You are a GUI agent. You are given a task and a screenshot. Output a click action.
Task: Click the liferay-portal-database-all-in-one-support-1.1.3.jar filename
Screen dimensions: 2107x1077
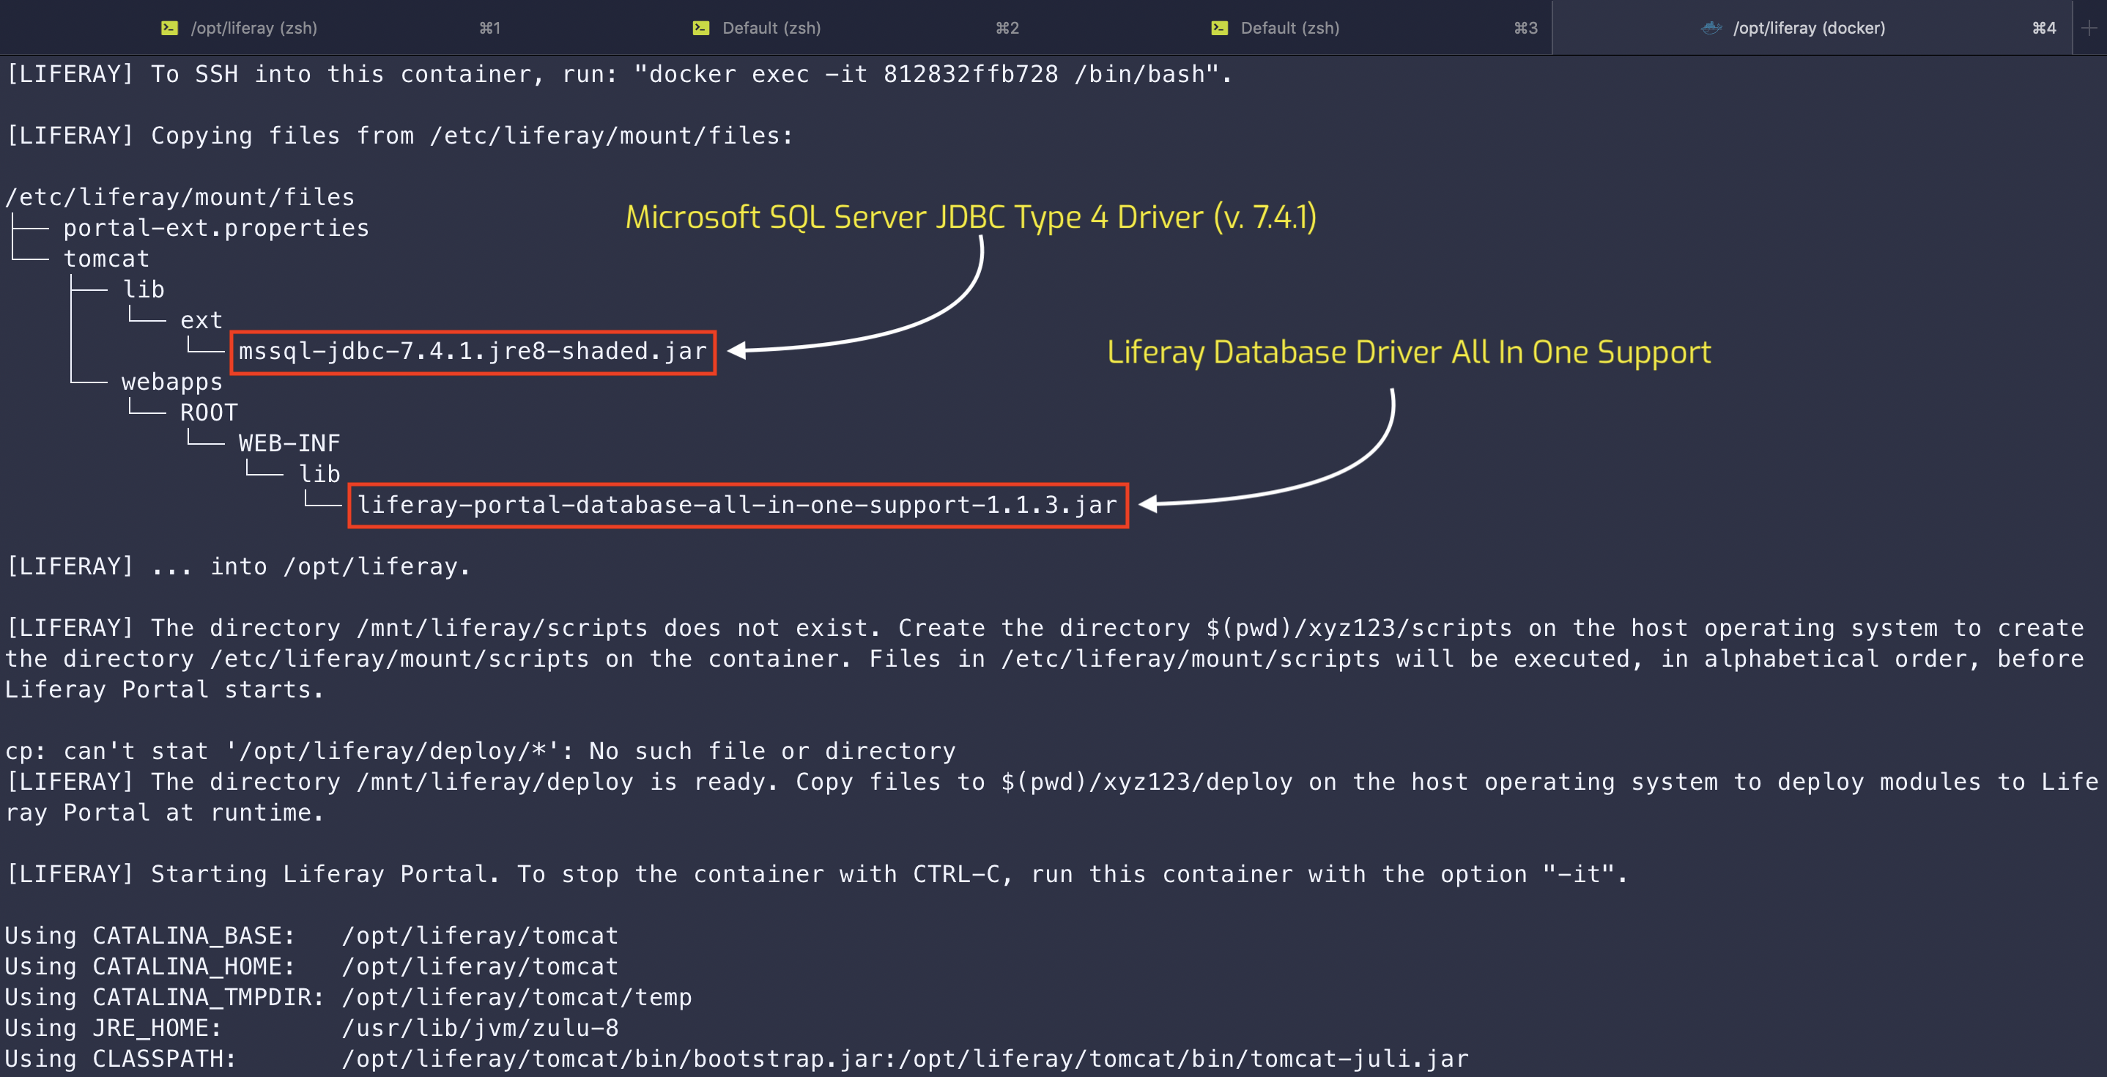click(x=738, y=506)
